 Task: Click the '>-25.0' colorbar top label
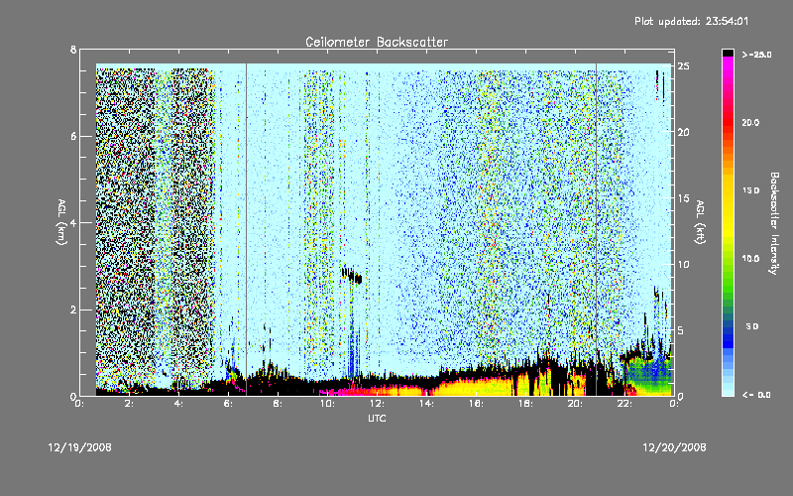pyautogui.click(x=757, y=55)
